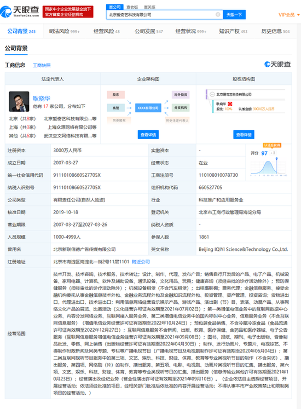Image resolution: width=301 pixels, height=409 pixels.
Task: Select the 历史信息 tab
Action: (275, 31)
